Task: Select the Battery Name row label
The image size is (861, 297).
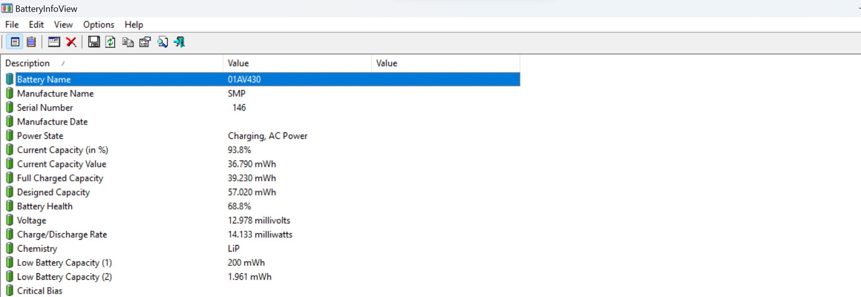Action: click(44, 80)
